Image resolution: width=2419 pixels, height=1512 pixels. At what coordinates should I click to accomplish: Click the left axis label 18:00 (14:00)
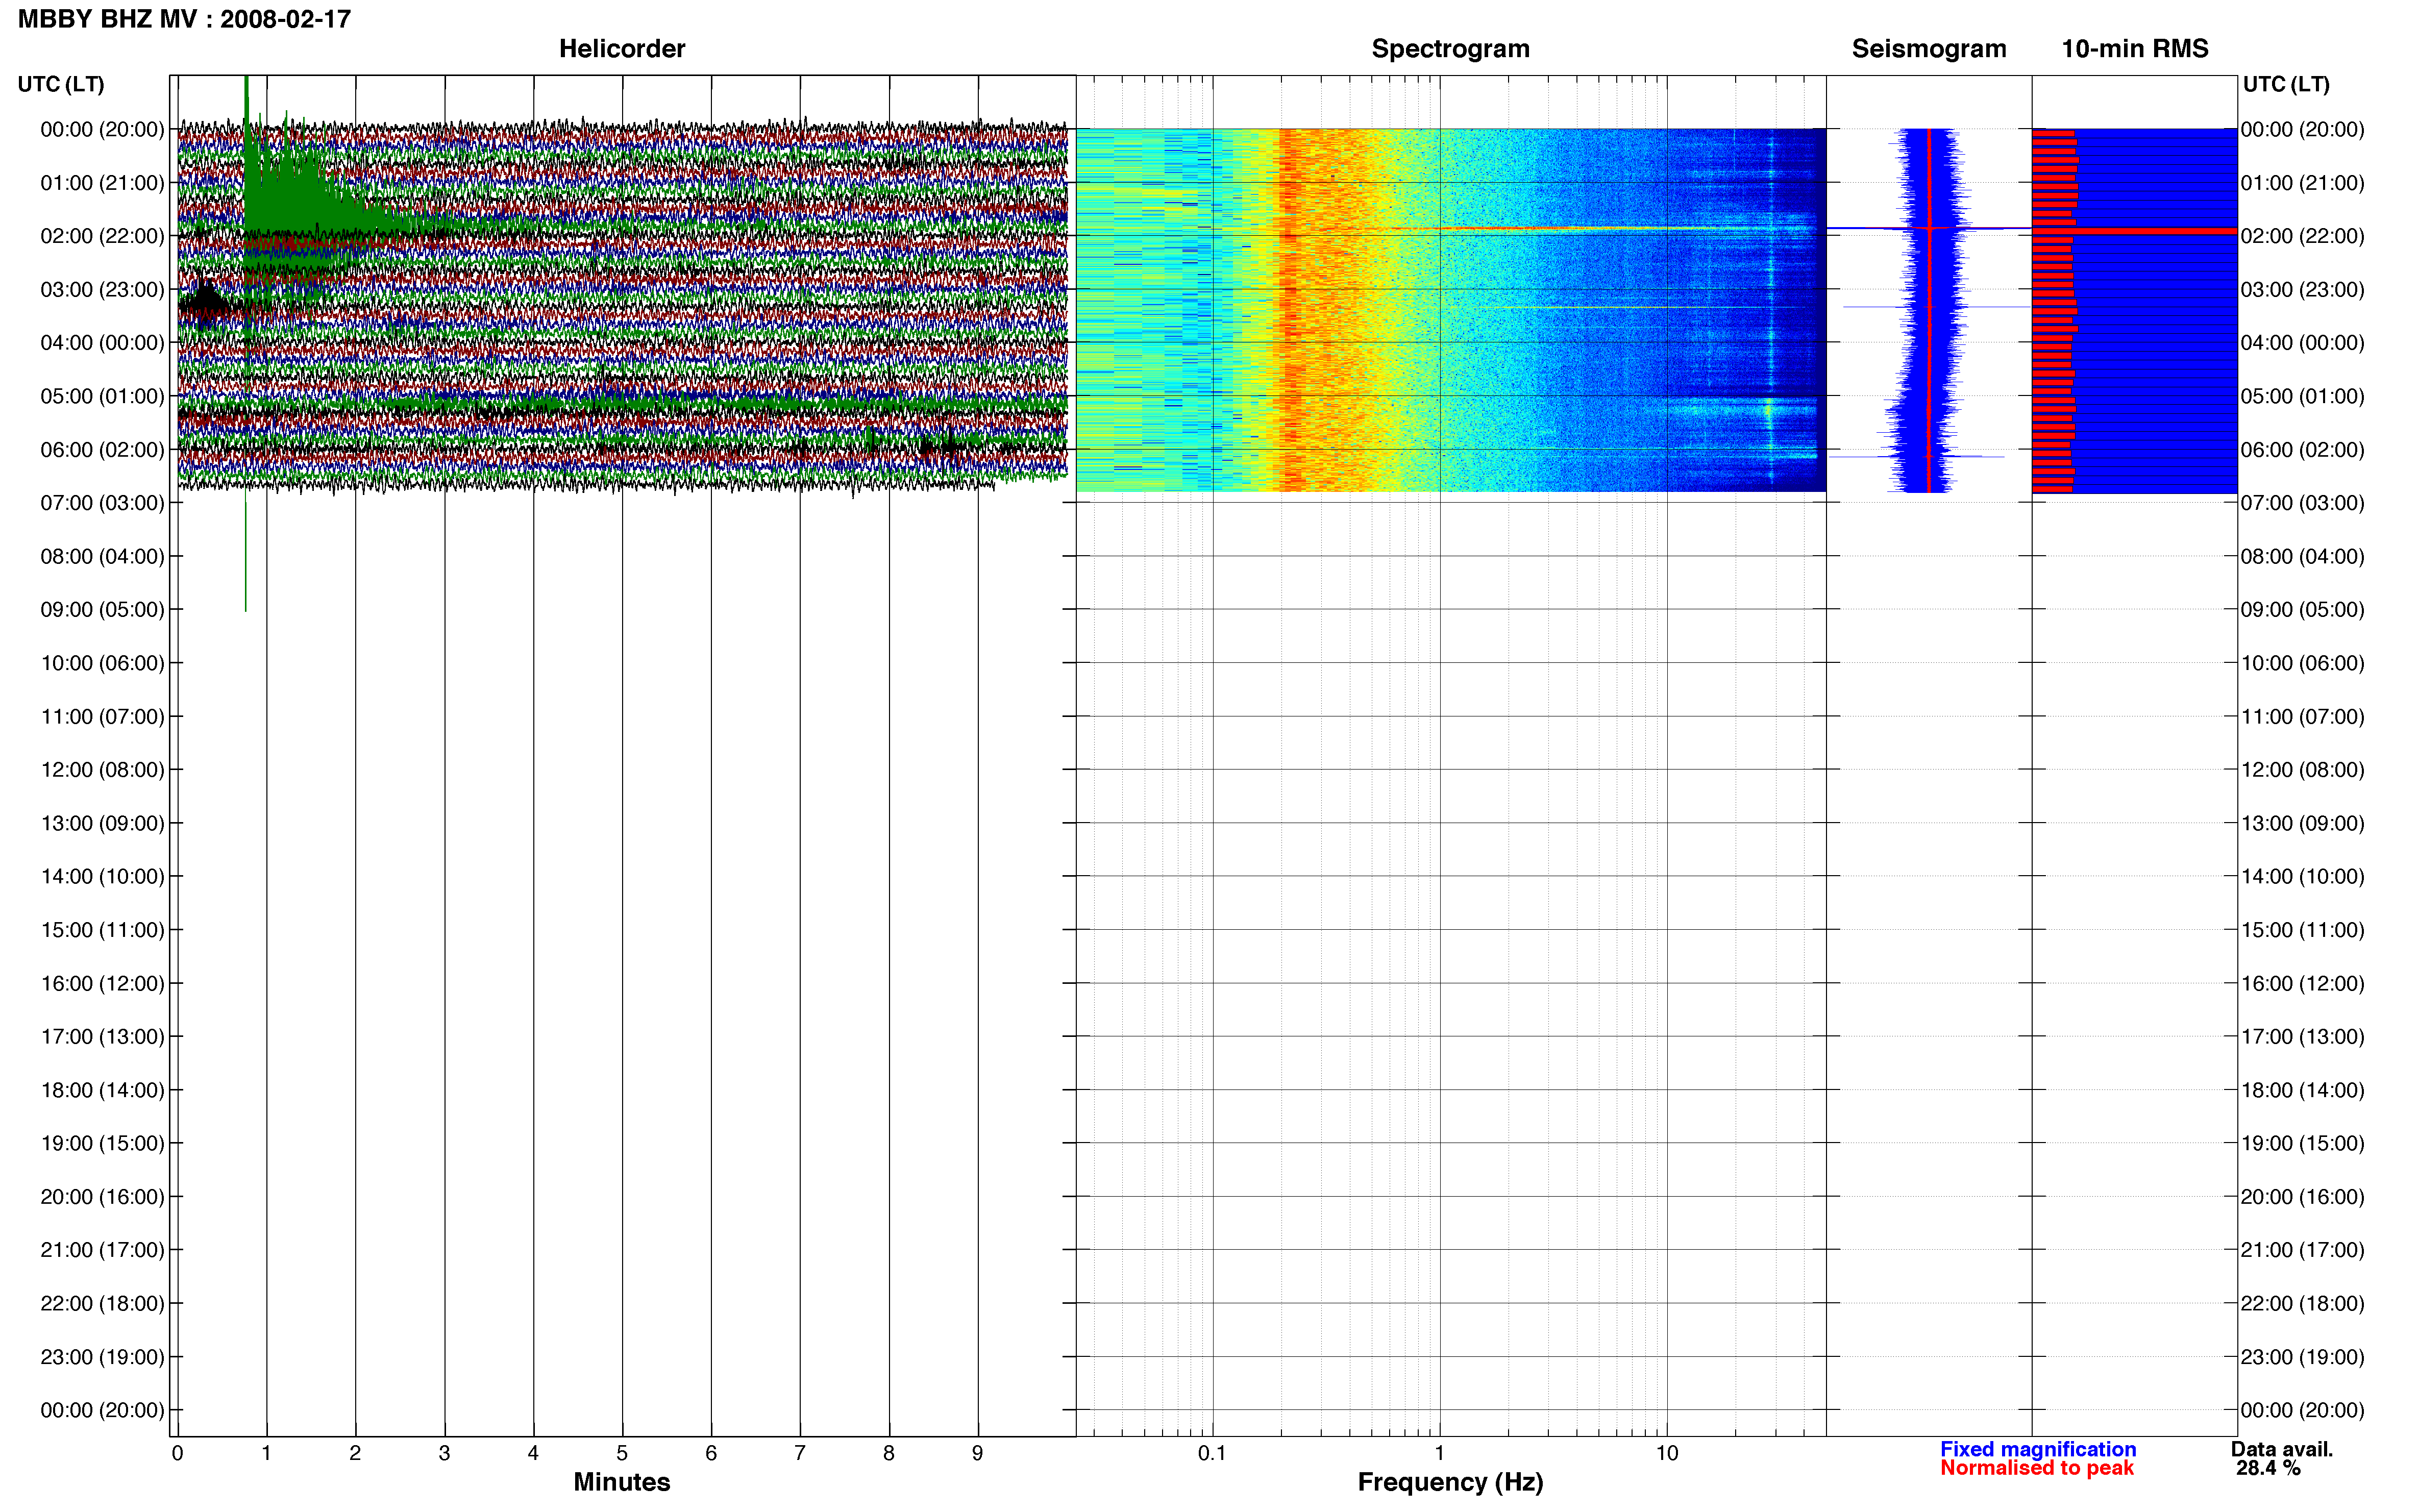[102, 1090]
